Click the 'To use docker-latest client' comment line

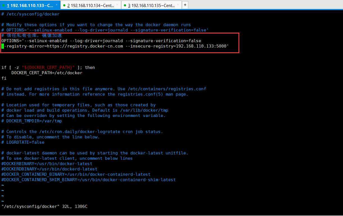tap(67, 158)
